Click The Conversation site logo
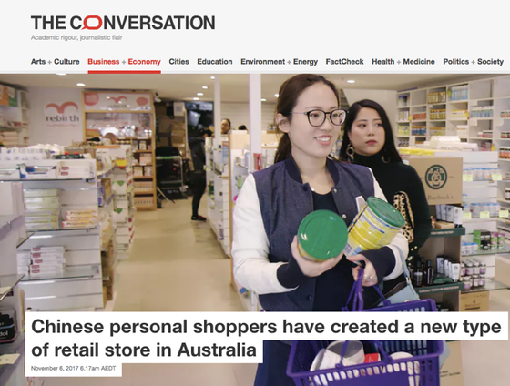 [123, 23]
